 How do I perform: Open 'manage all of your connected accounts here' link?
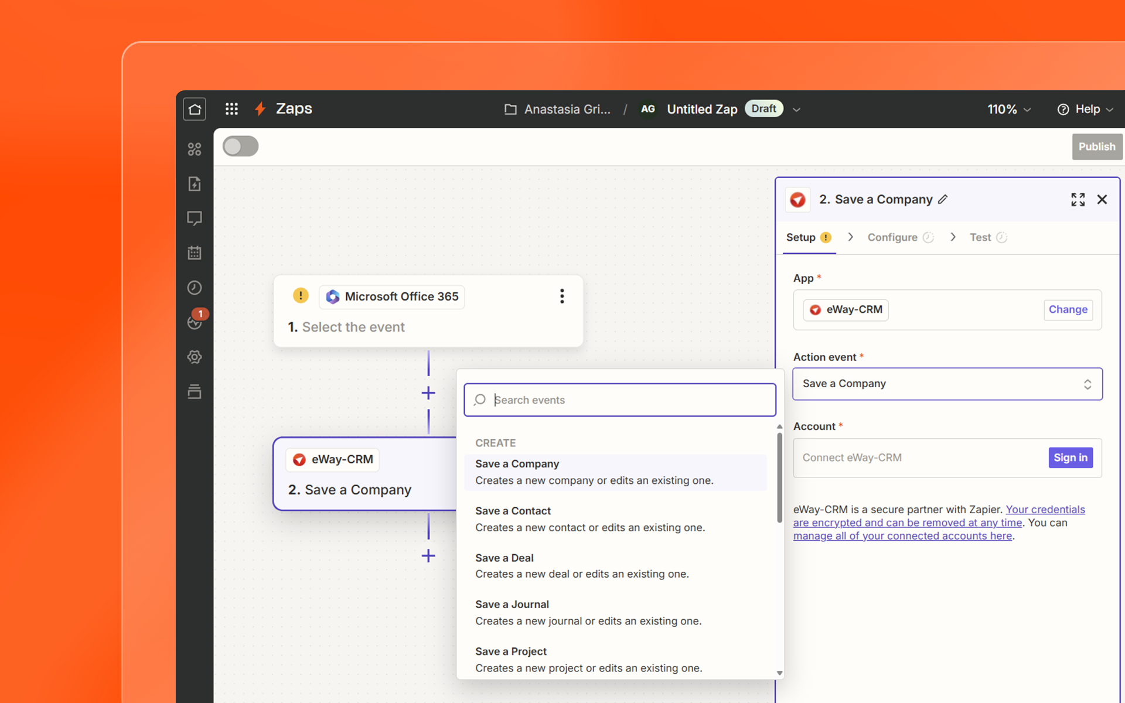pos(902,536)
